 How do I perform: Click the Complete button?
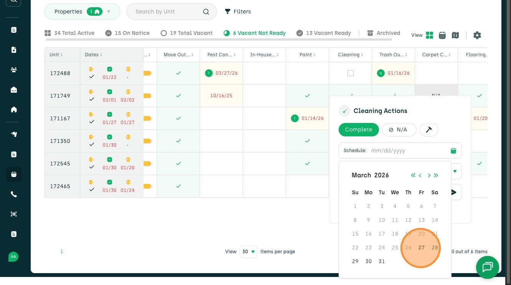pos(359,130)
